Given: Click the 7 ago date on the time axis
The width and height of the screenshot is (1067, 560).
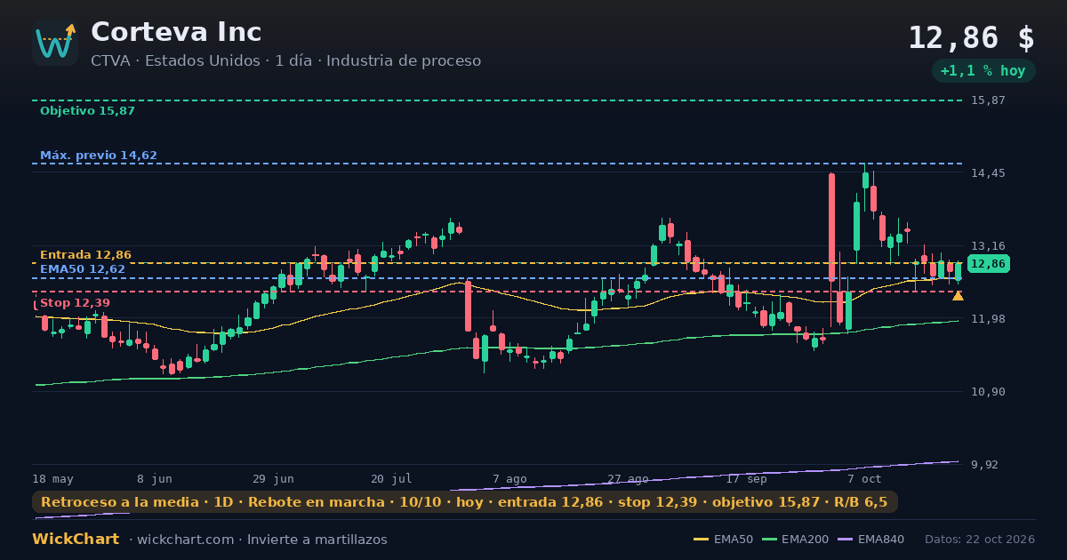Looking at the screenshot, I should [509, 478].
